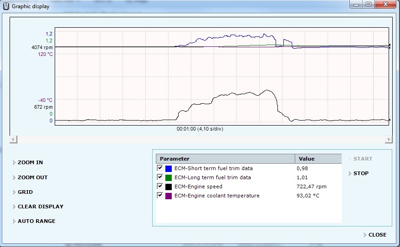Disable the Engine coolant temperature checkbox
Image resolution: width=400 pixels, height=247 pixels.
160,196
